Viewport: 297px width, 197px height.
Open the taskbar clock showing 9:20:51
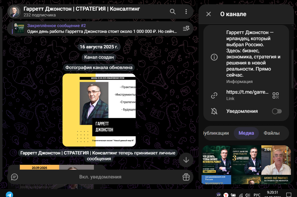point(272,194)
